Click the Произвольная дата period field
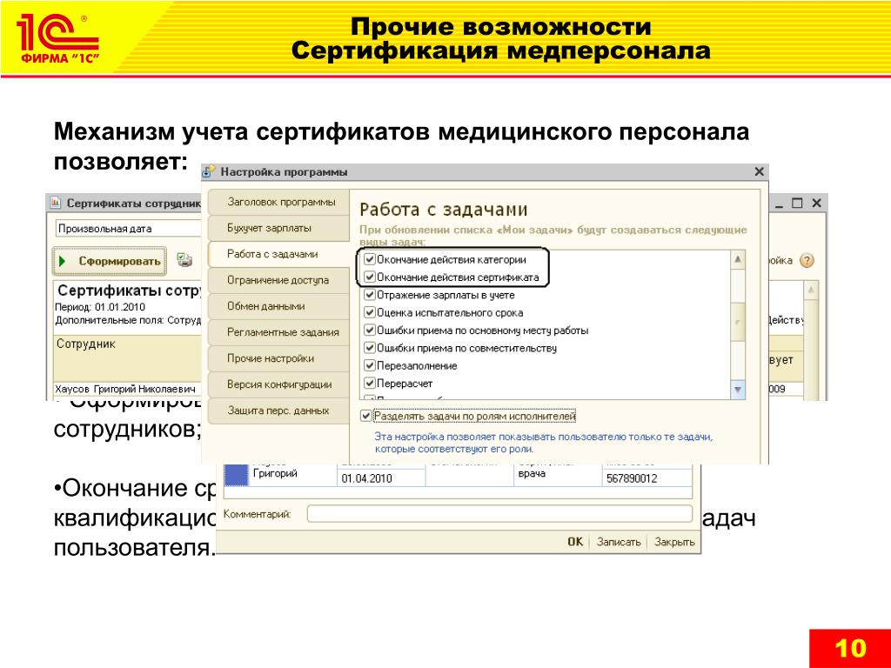The width and height of the screenshot is (891, 668). click(129, 229)
